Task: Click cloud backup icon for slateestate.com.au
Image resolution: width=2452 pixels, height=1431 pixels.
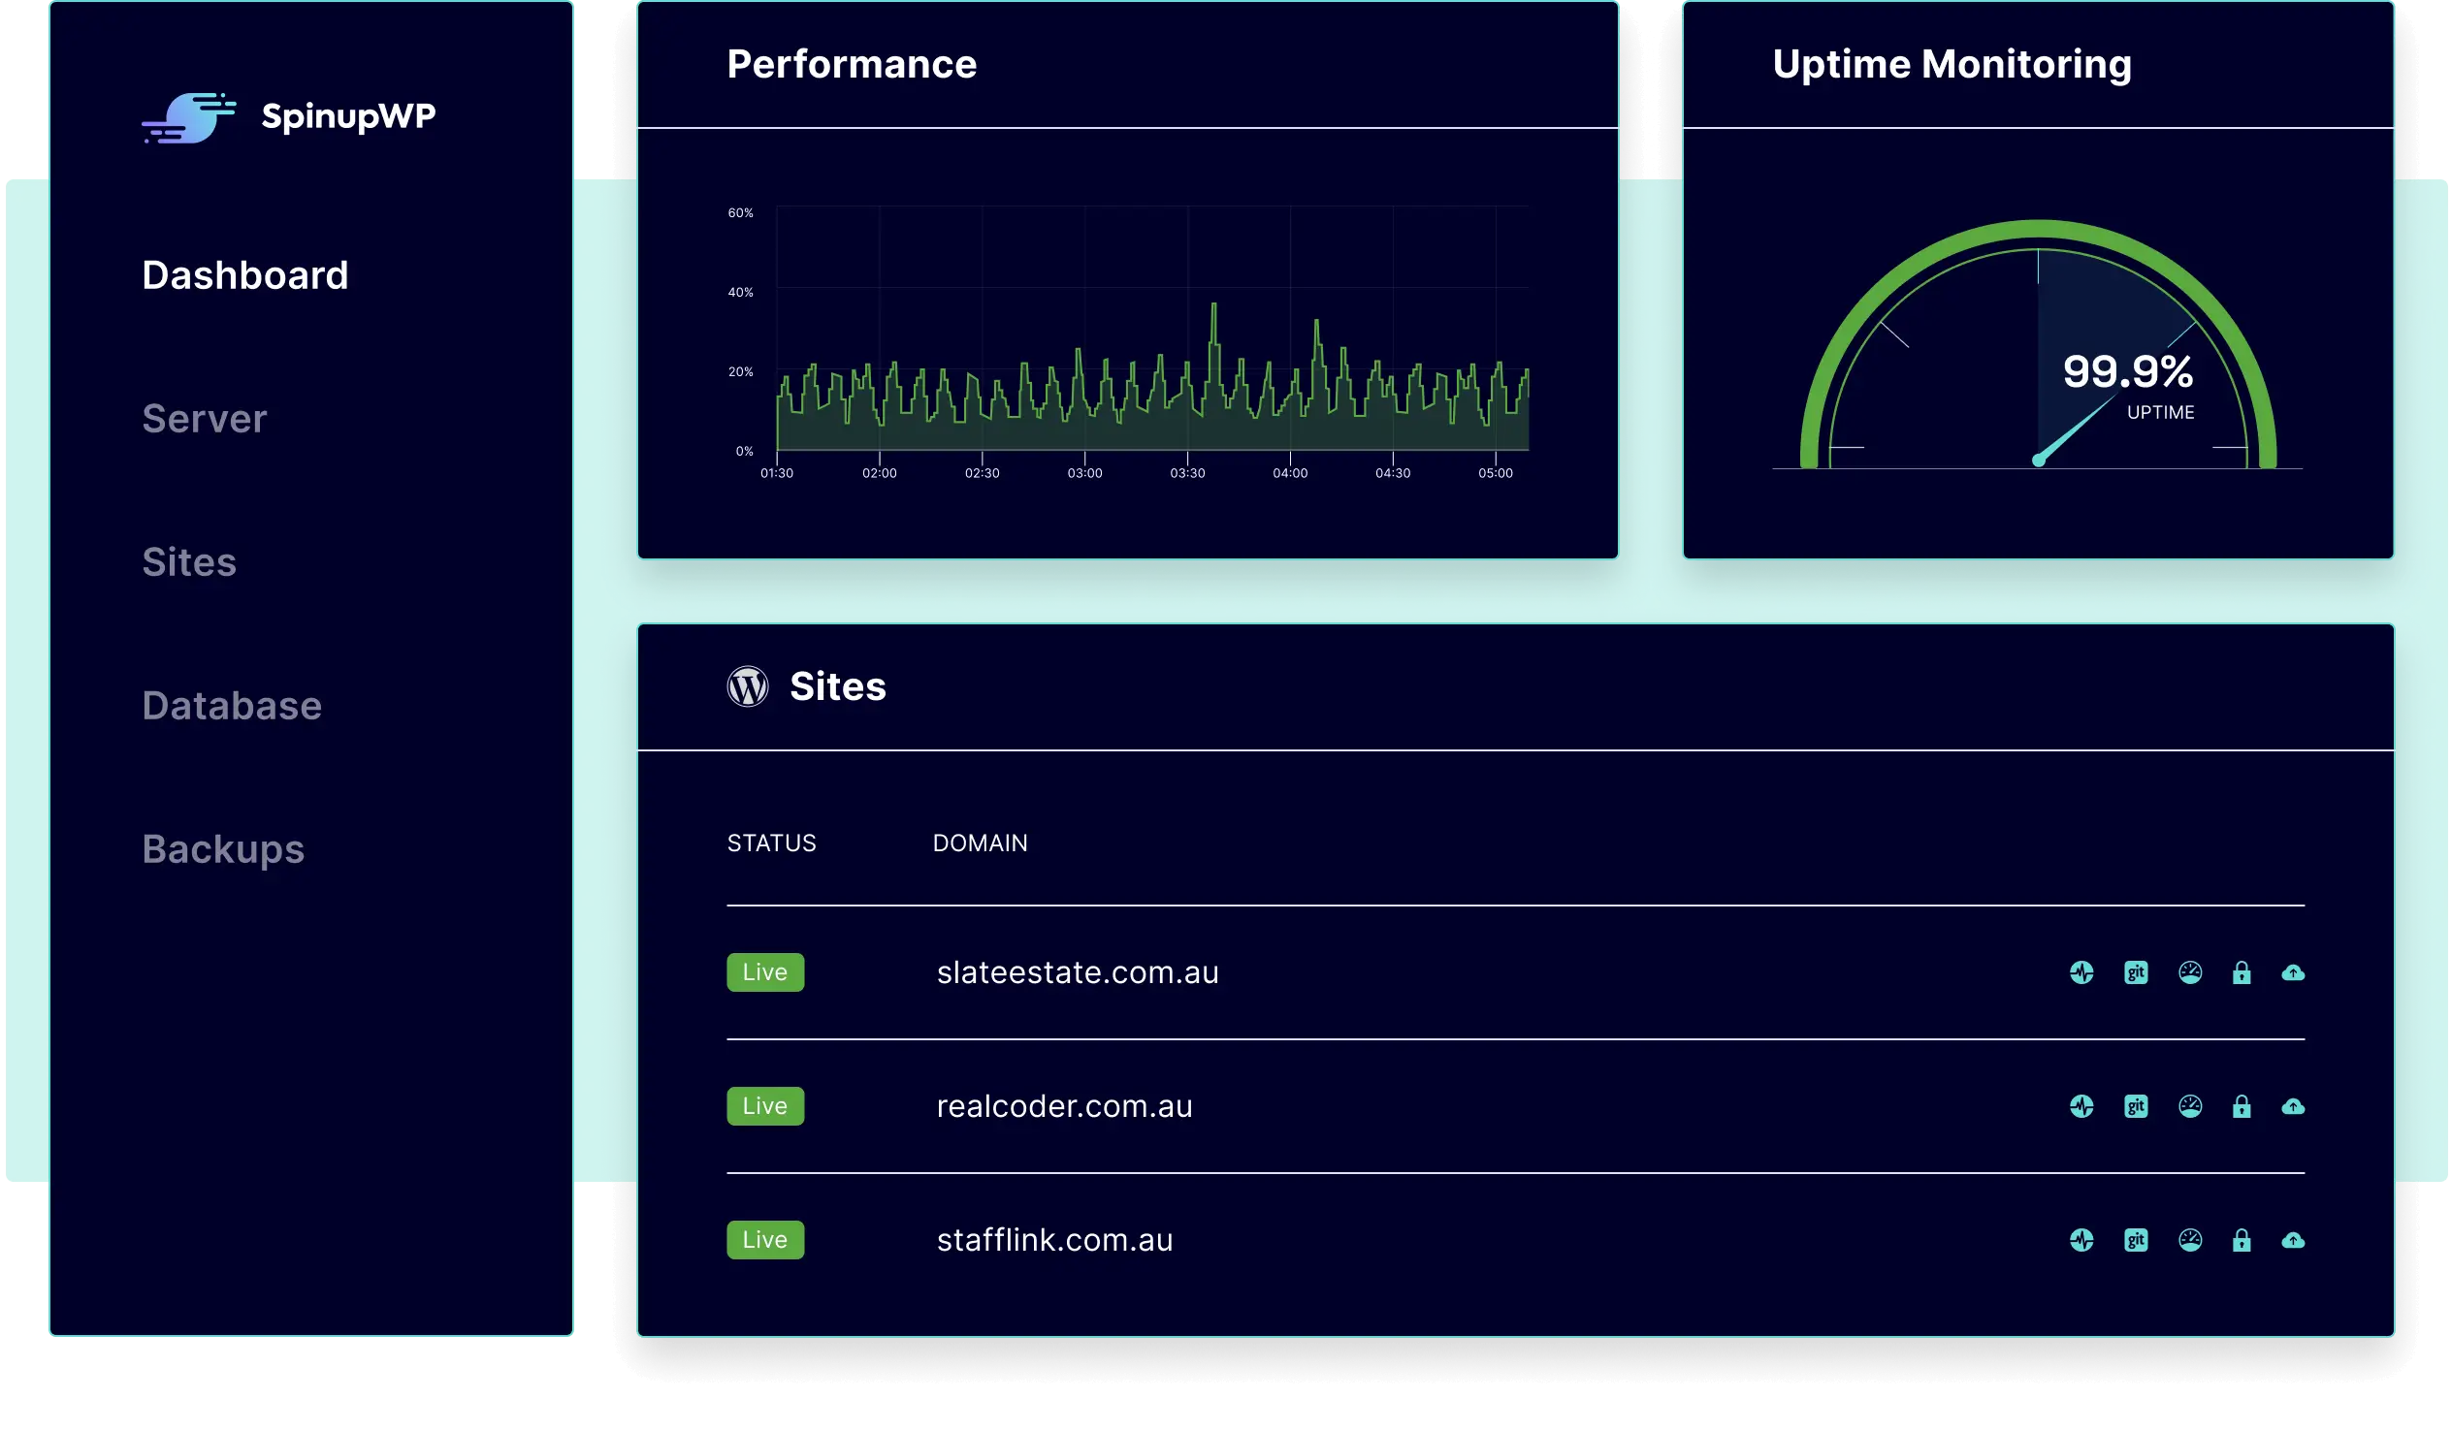Action: pyautogui.click(x=2293, y=972)
